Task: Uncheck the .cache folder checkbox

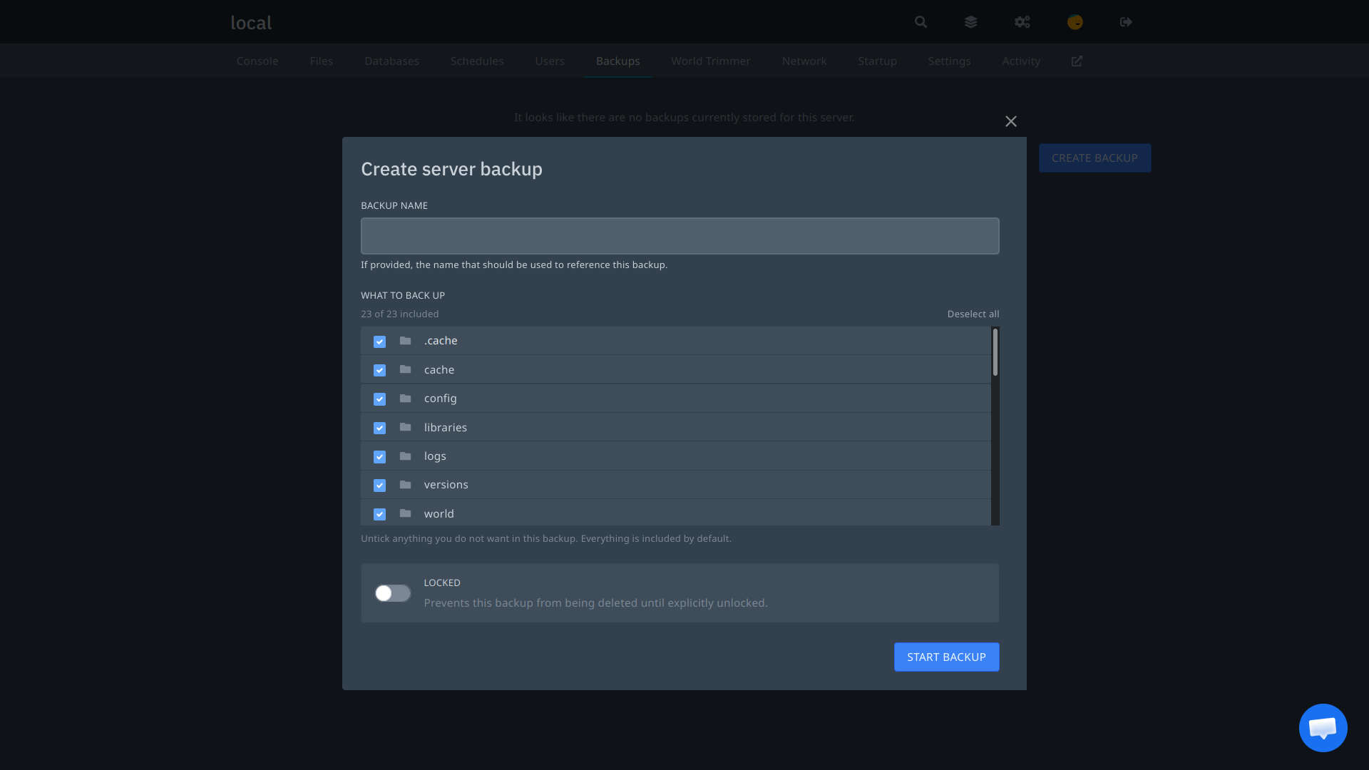Action: coord(379,342)
